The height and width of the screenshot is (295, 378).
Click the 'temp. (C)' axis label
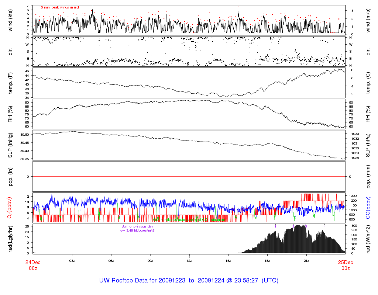pyautogui.click(x=368, y=83)
